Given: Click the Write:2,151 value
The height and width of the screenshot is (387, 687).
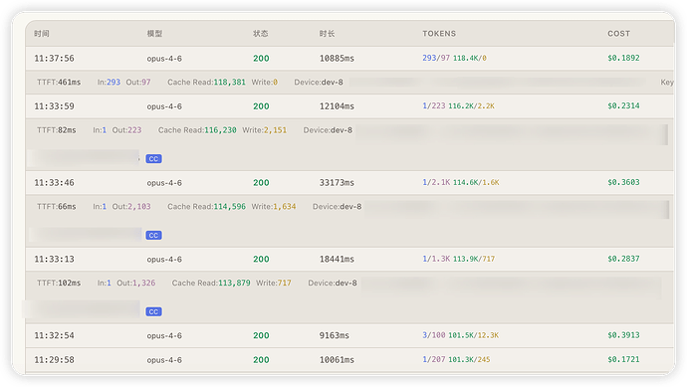Looking at the screenshot, I should [x=264, y=130].
